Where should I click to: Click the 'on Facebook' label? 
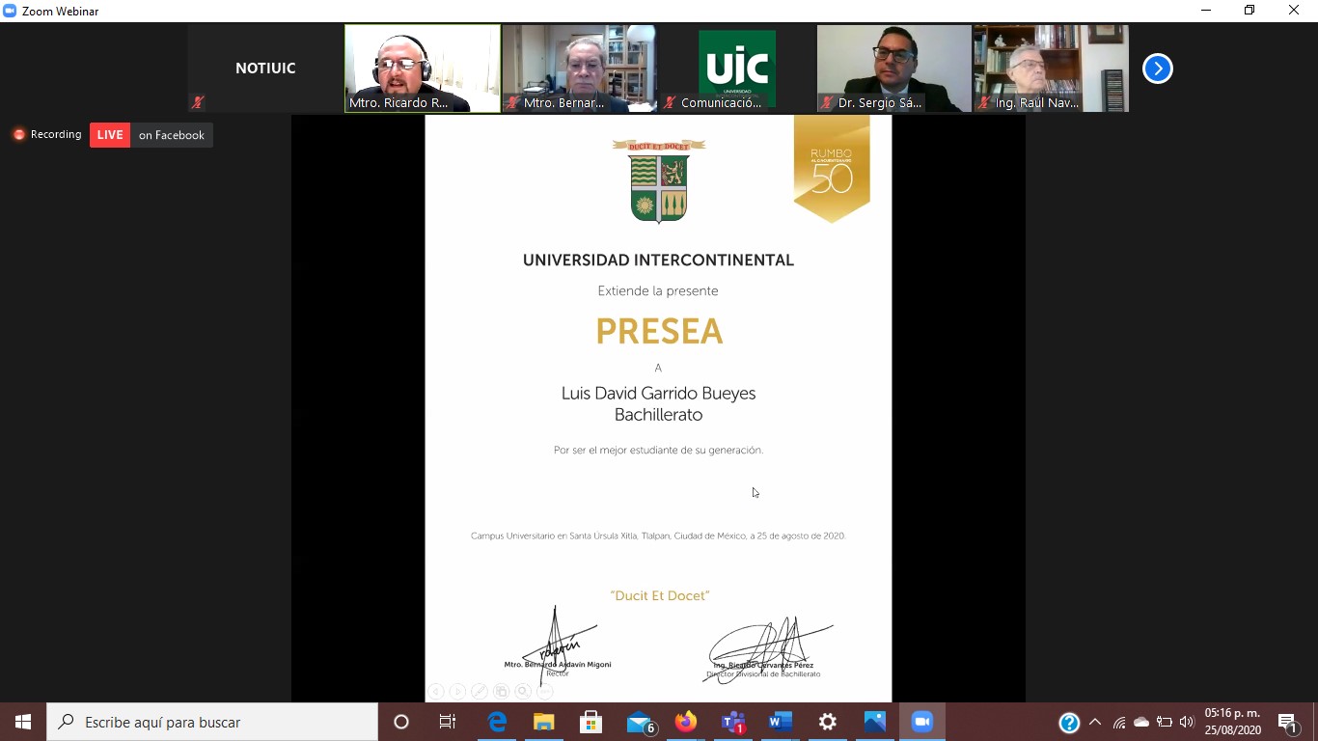coord(172,135)
